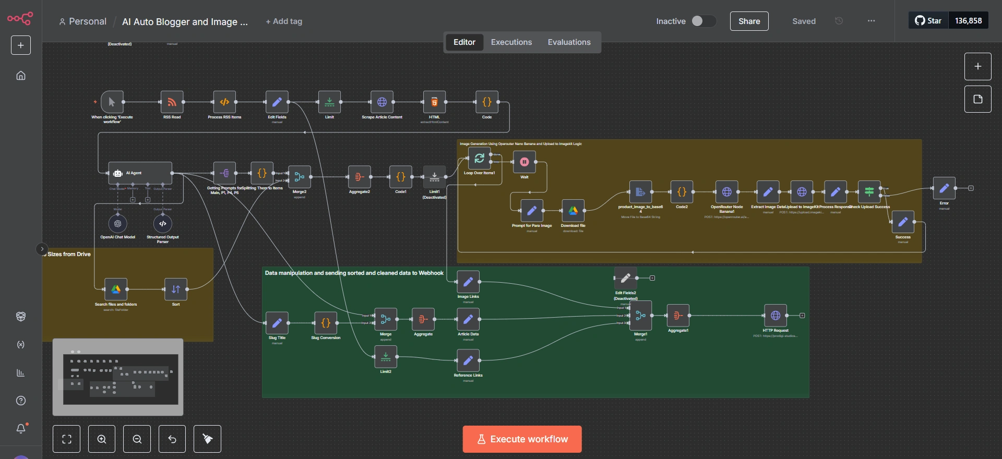The width and height of the screenshot is (1002, 459).
Task: Open the workflow history icon
Action: point(839,21)
